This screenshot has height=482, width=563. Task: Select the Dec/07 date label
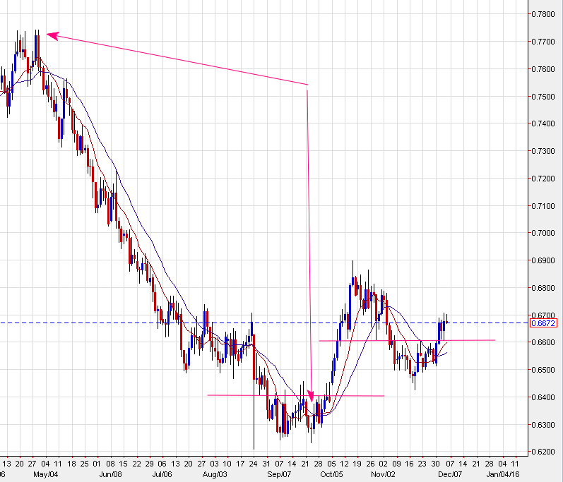pos(450,474)
